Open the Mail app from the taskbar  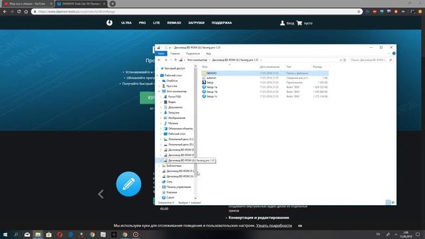(x=27, y=234)
